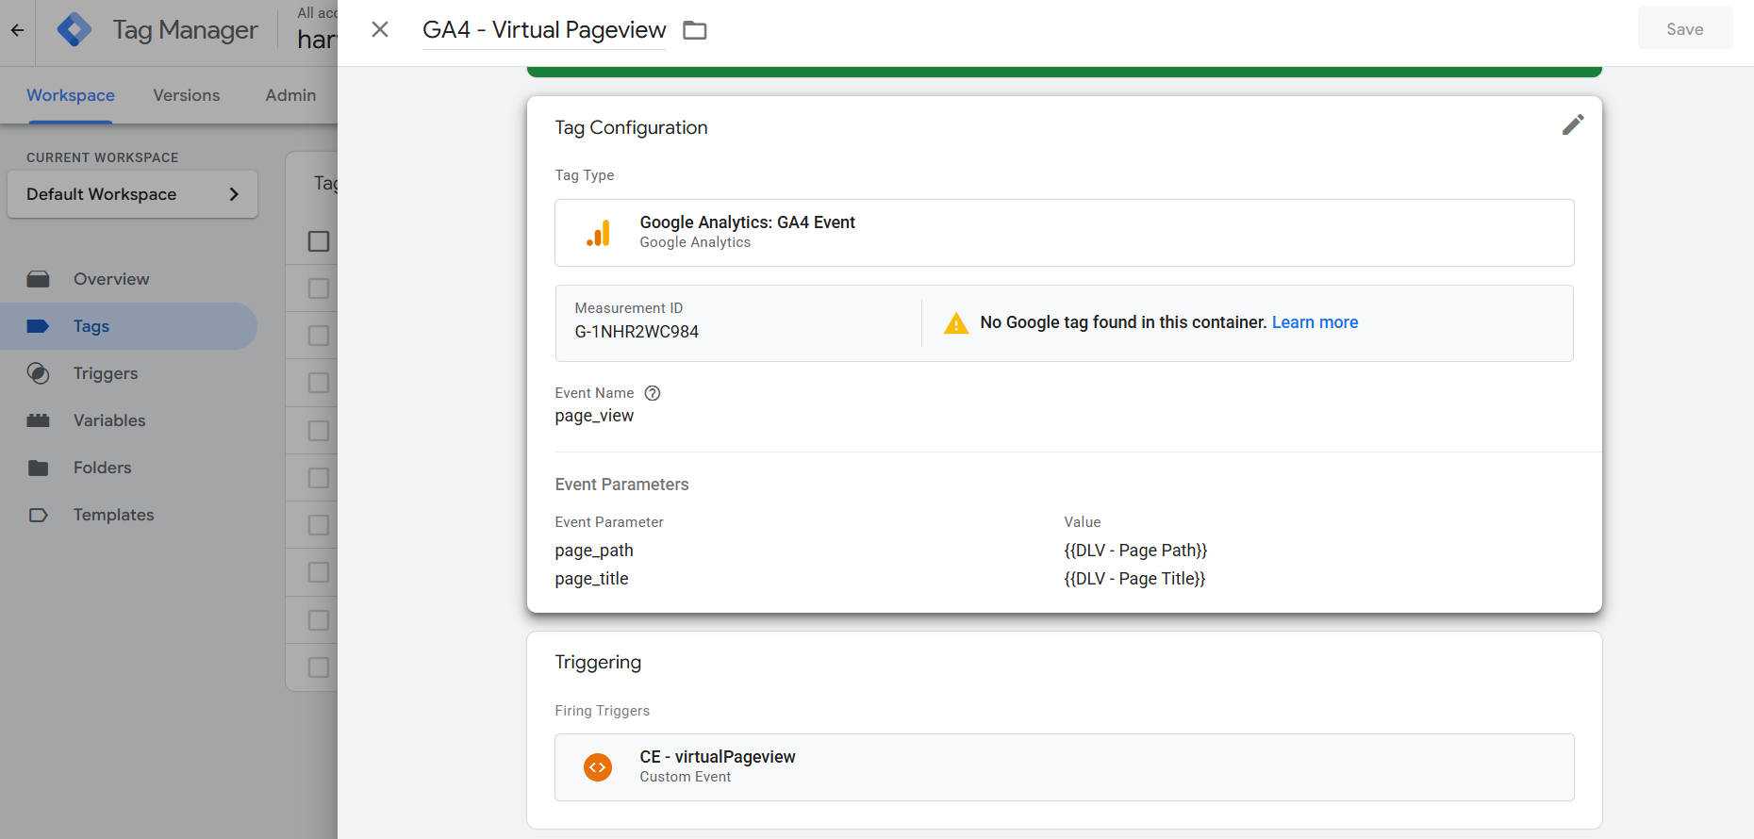Click the Templates sidebar icon

click(38, 515)
